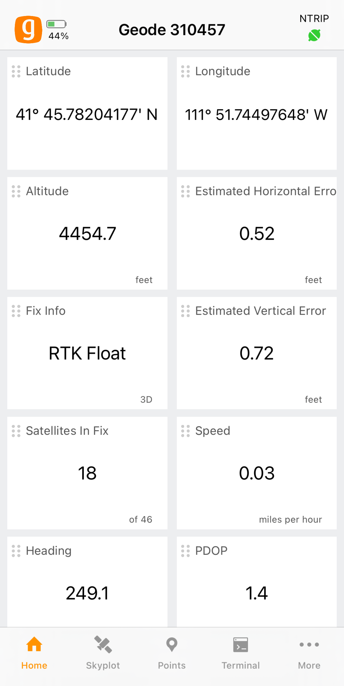Tap the Estimated Vertical Error value 0.72
Image resolution: width=344 pixels, height=686 pixels.
256,353
